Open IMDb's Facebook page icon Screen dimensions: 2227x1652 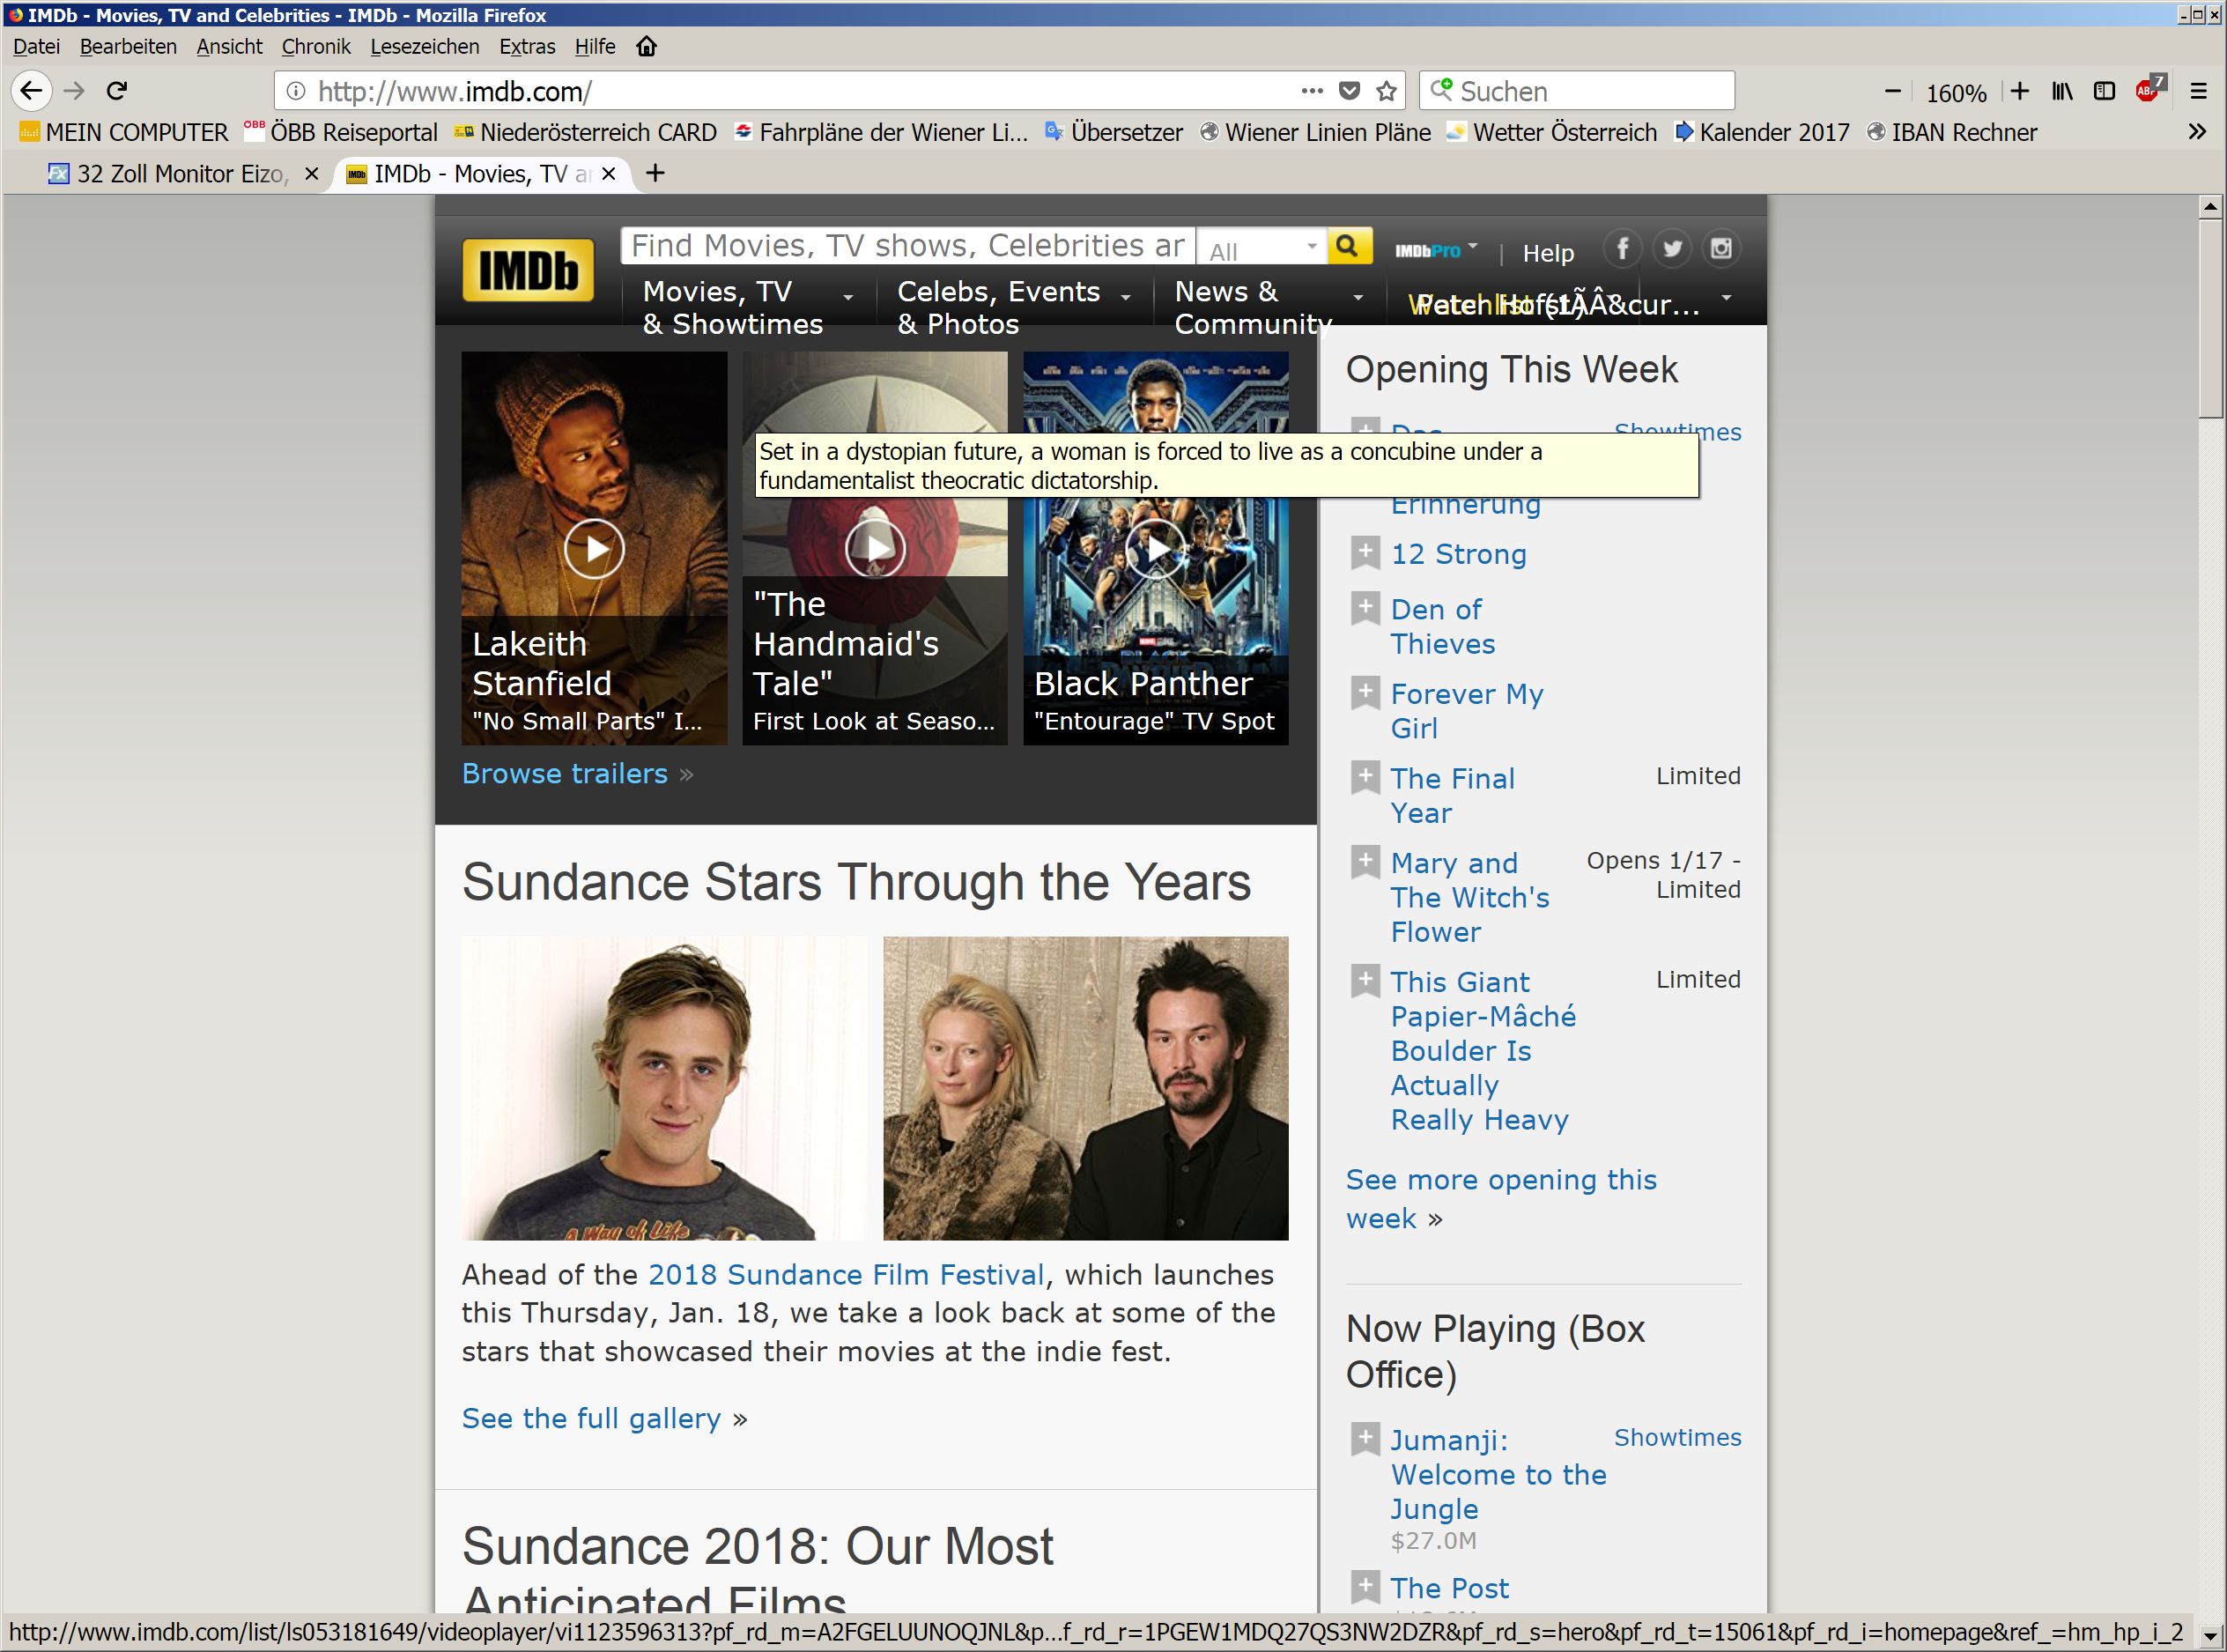[1623, 248]
